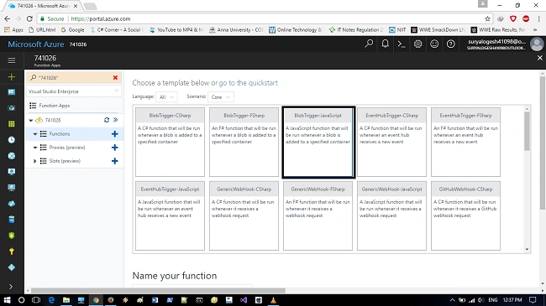Open Dashboard icon in left sidebar

(12, 92)
